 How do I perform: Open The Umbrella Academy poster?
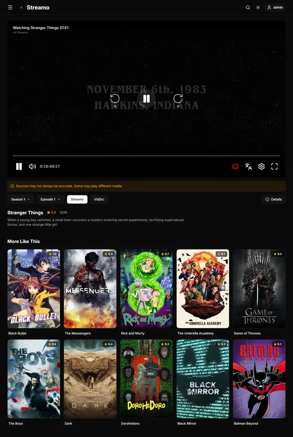click(x=203, y=288)
